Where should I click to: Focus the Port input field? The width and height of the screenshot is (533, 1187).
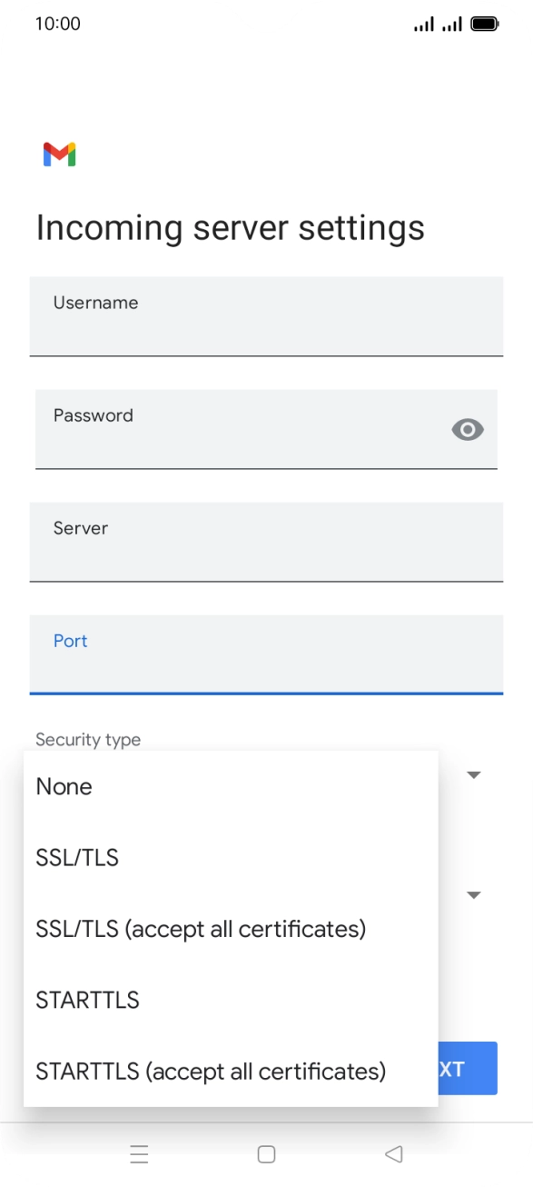(x=266, y=654)
